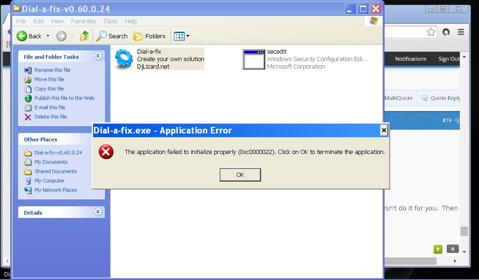Click the Windows flag logo in Explorer

point(373,21)
